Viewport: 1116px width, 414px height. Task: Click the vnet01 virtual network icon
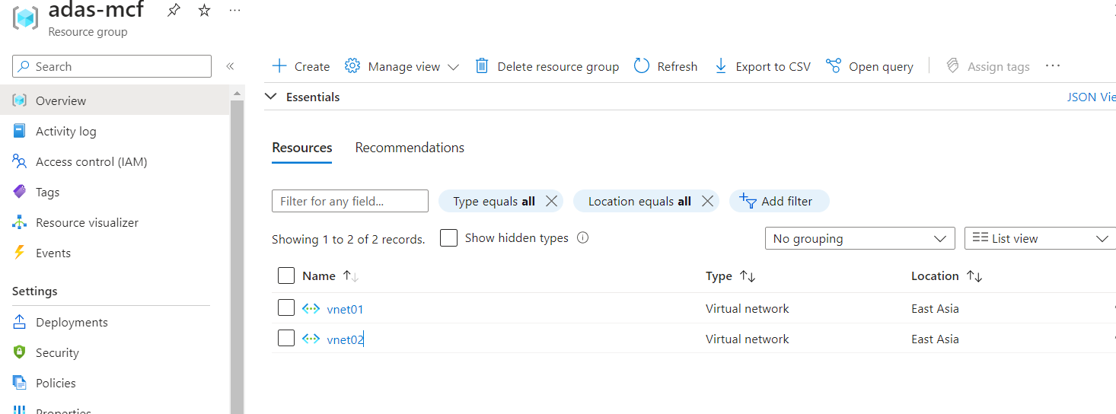pyautogui.click(x=311, y=308)
